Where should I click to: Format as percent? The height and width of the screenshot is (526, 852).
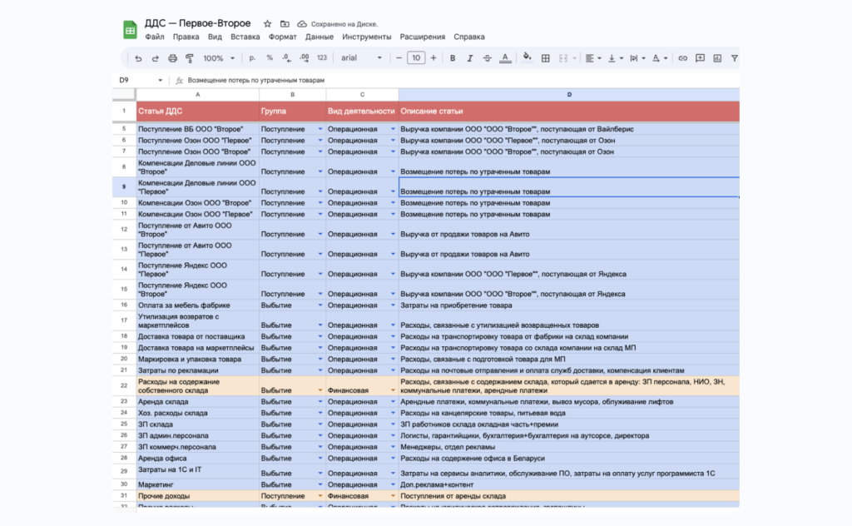270,58
